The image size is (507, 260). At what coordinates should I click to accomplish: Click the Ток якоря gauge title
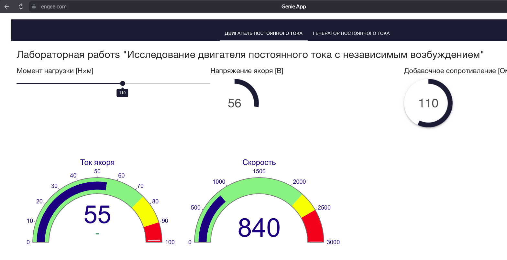coord(97,162)
